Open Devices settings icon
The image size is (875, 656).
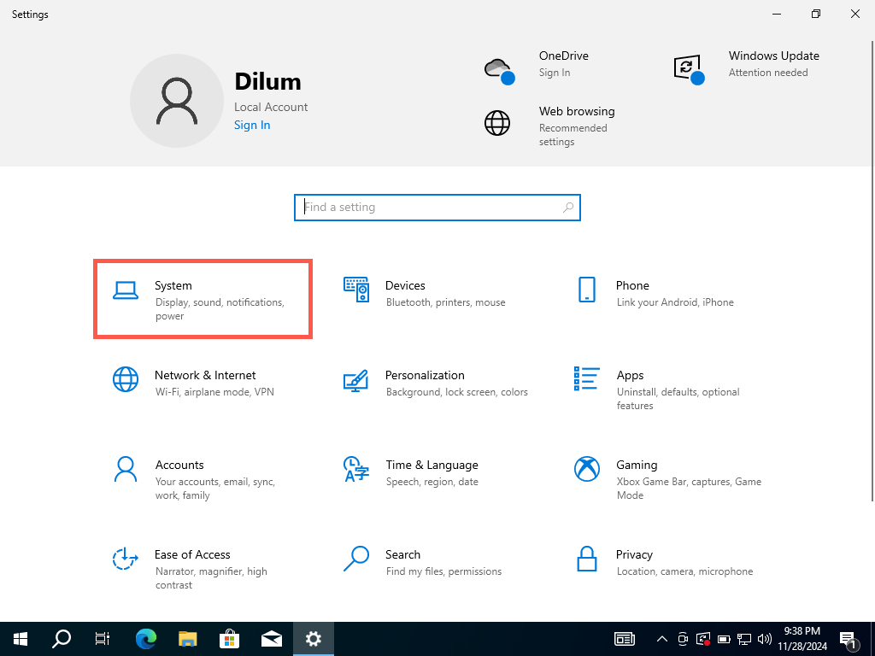click(356, 290)
